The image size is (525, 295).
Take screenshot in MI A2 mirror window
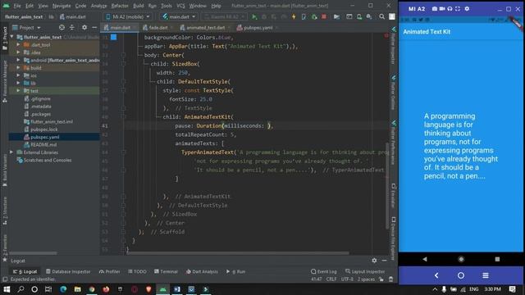(x=434, y=9)
